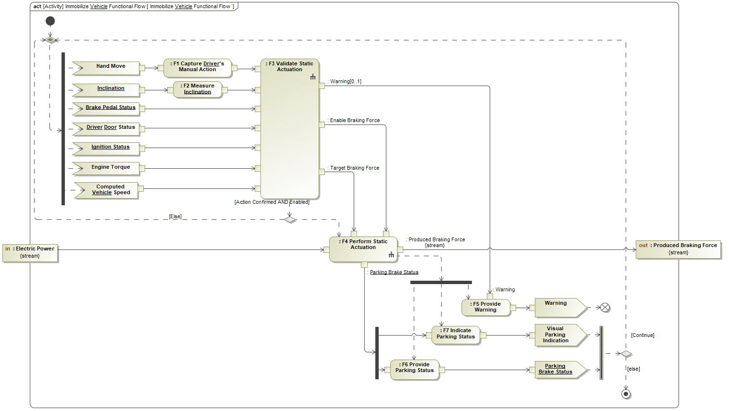Select the Visual Parking Indication send signal
This screenshot has width=729, height=411.
[x=557, y=335]
